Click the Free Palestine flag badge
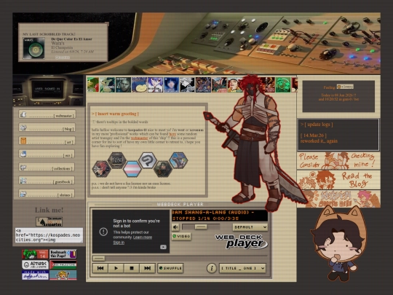This screenshot has height=295, width=393. pos(63,264)
